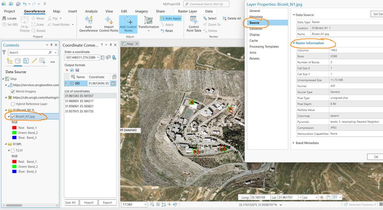Enable the Hybrid Reference Layer checkbox

13,104
